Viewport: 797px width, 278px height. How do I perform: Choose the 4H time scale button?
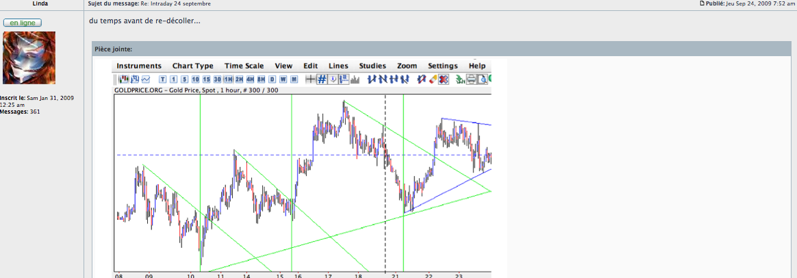click(250, 79)
